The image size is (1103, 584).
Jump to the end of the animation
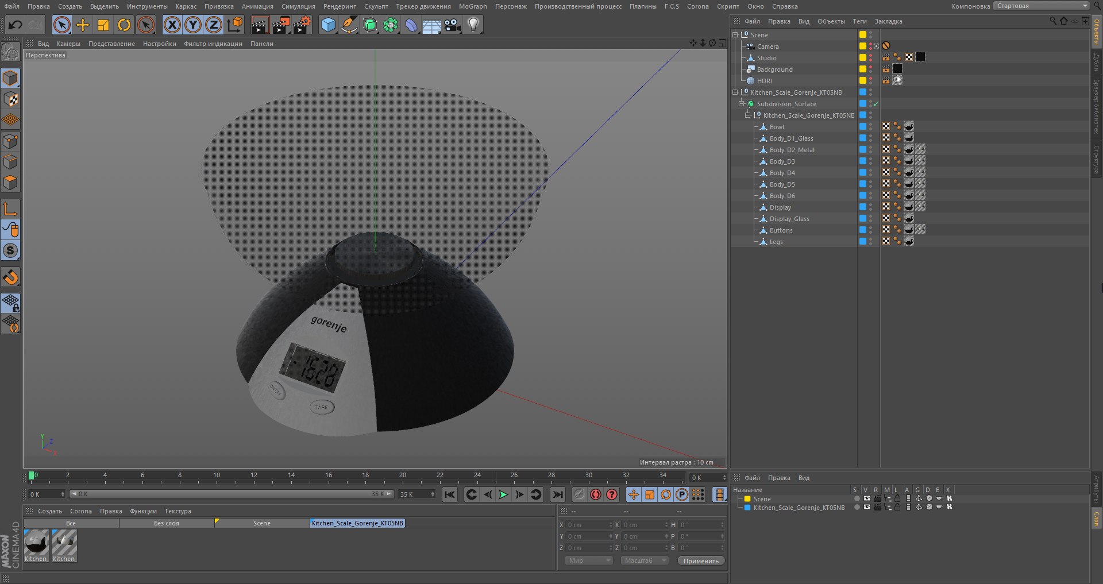(557, 494)
